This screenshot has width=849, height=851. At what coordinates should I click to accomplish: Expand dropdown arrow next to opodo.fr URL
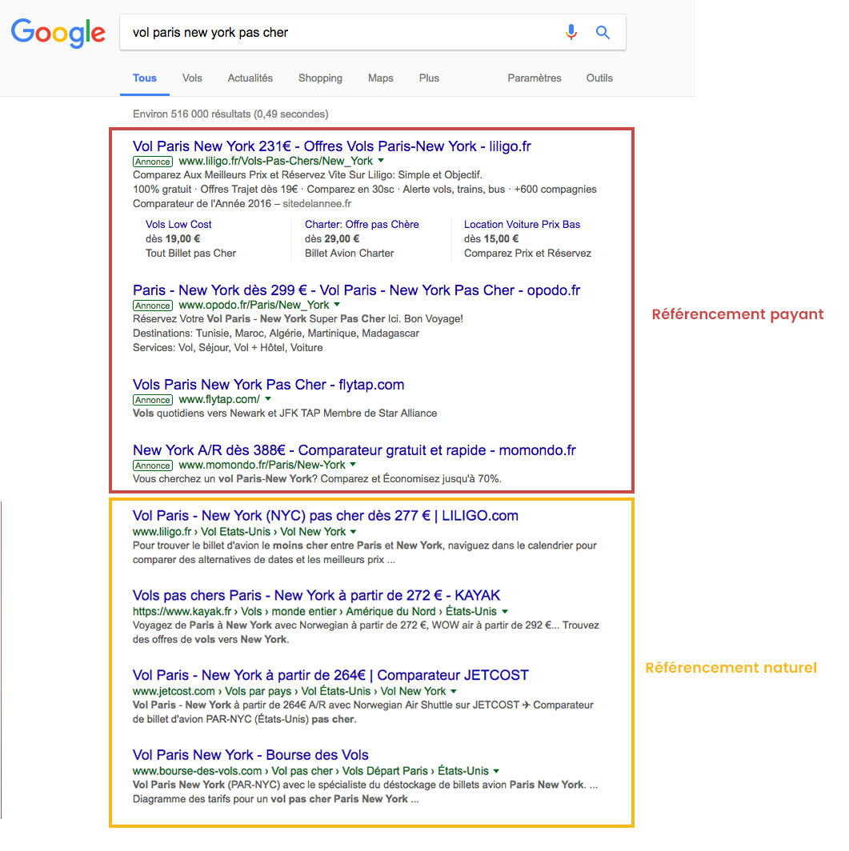[x=337, y=305]
